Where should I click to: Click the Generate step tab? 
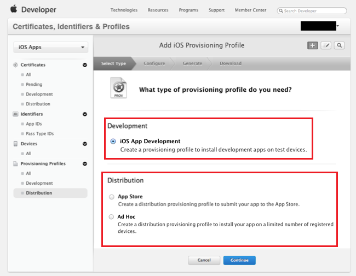192,63
